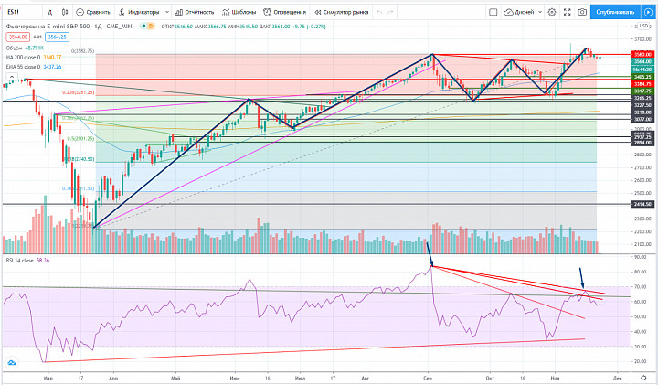Click the Compare symbols plus icon

click(80, 12)
